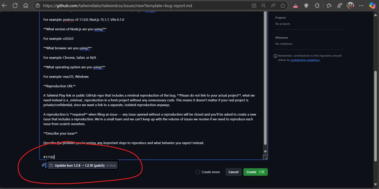
Task: Open browser Settings and more menu
Action: (361, 6)
